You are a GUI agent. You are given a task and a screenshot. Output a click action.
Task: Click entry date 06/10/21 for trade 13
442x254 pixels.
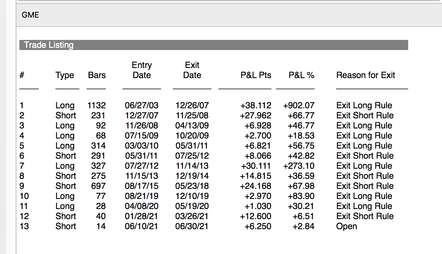[141, 226]
